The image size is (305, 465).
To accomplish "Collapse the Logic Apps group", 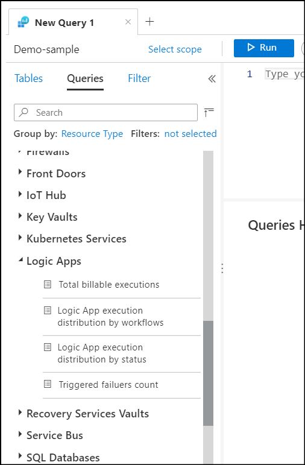I will [x=20, y=260].
